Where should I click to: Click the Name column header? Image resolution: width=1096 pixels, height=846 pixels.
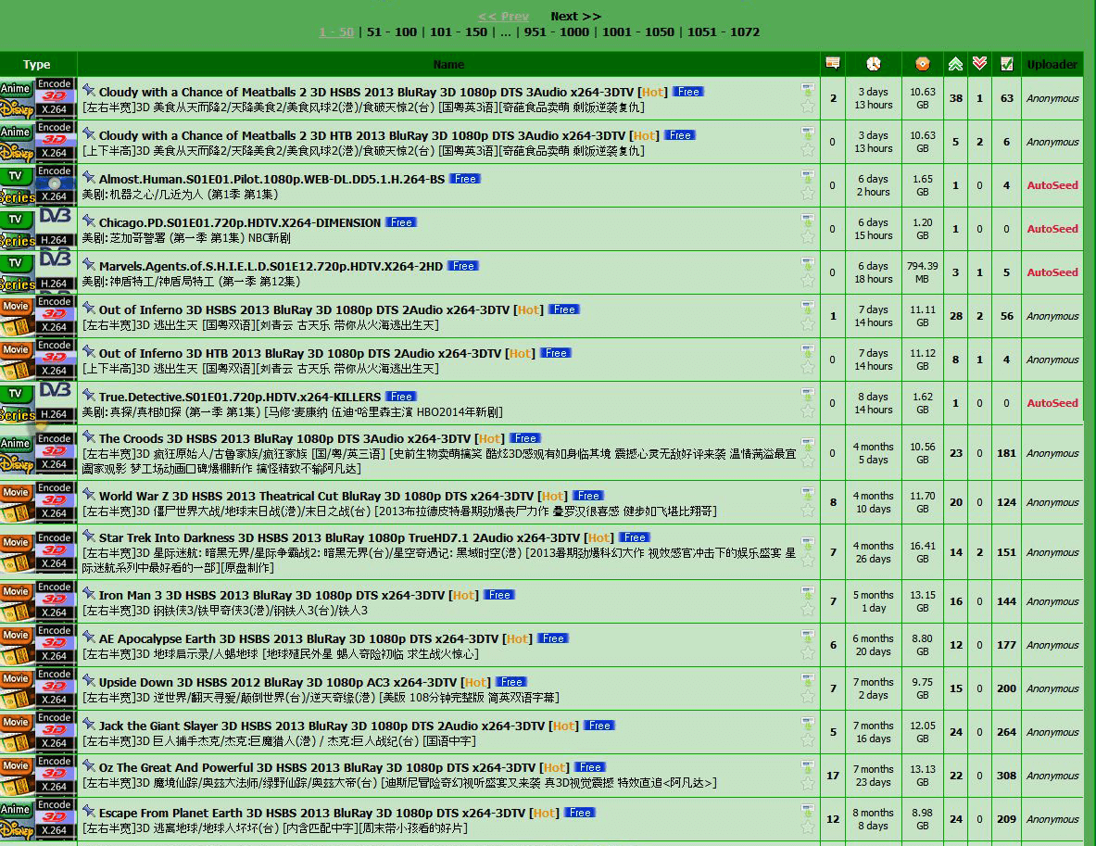pyautogui.click(x=448, y=64)
